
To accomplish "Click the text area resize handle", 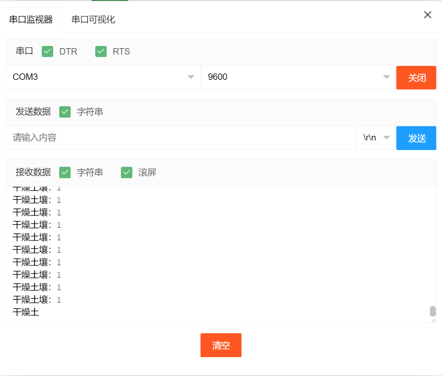I will 433,320.
